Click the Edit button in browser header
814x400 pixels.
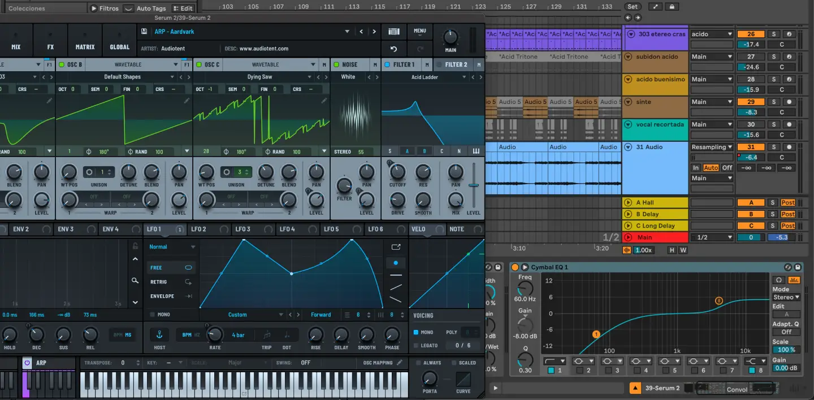point(183,8)
